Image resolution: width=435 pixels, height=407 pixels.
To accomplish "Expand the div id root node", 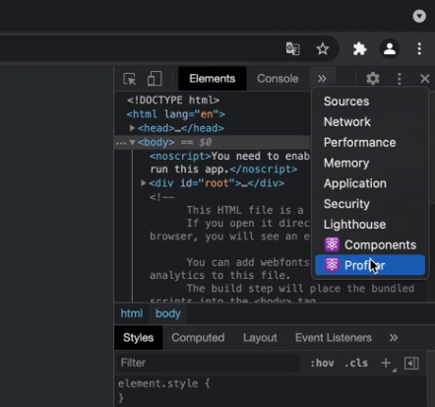I will (x=143, y=182).
